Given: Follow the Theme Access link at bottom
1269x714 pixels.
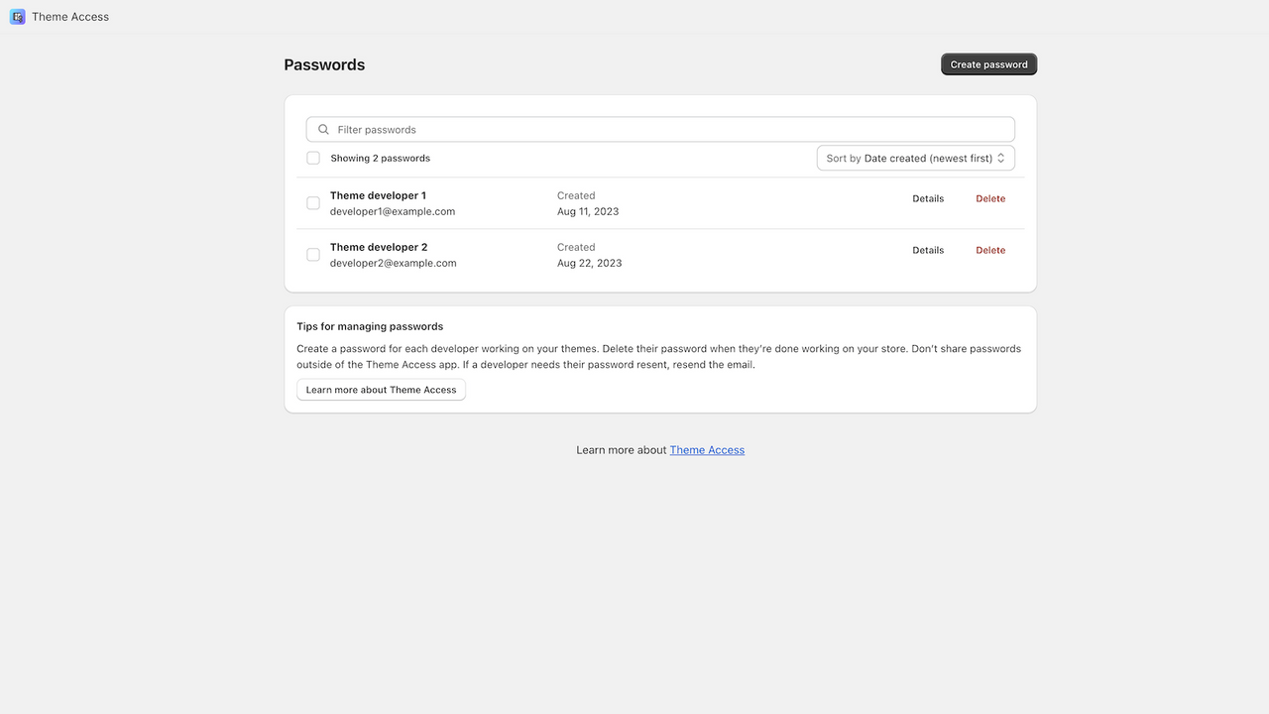Looking at the screenshot, I should [x=707, y=449].
